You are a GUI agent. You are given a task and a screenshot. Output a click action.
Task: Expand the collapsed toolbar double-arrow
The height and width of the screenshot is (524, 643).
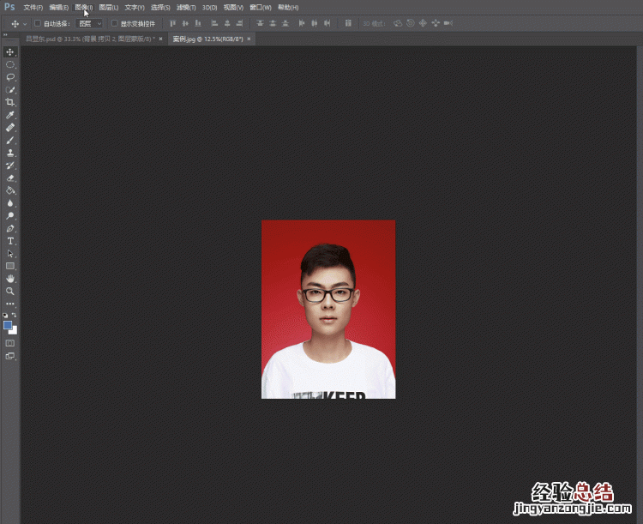coord(6,35)
